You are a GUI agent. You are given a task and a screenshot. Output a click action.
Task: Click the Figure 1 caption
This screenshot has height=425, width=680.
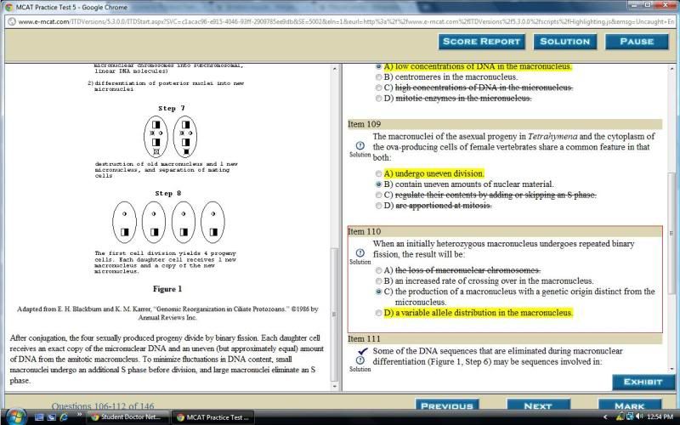coord(167,289)
